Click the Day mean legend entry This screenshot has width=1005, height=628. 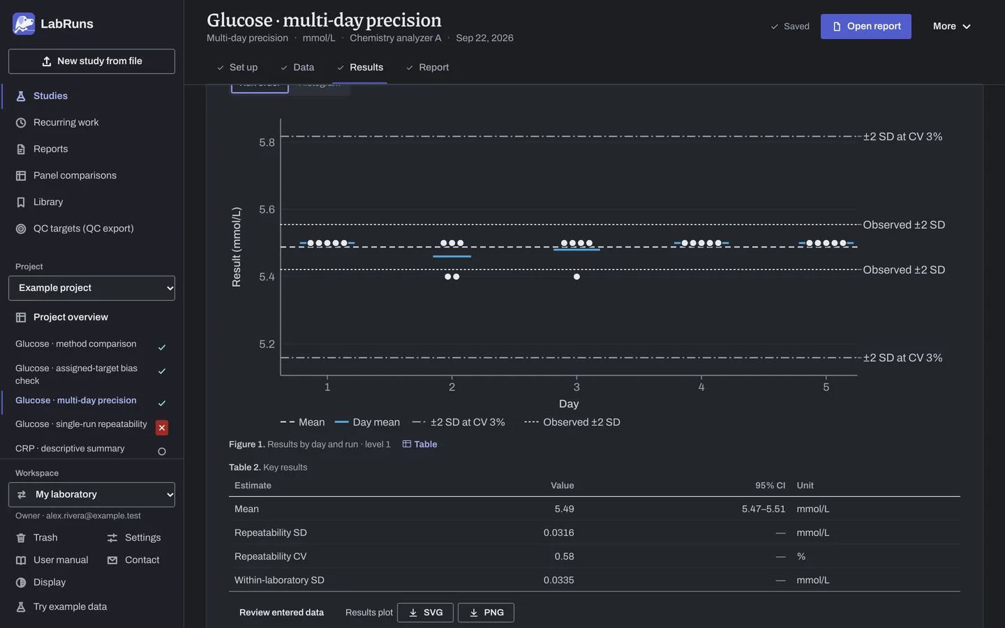point(367,422)
